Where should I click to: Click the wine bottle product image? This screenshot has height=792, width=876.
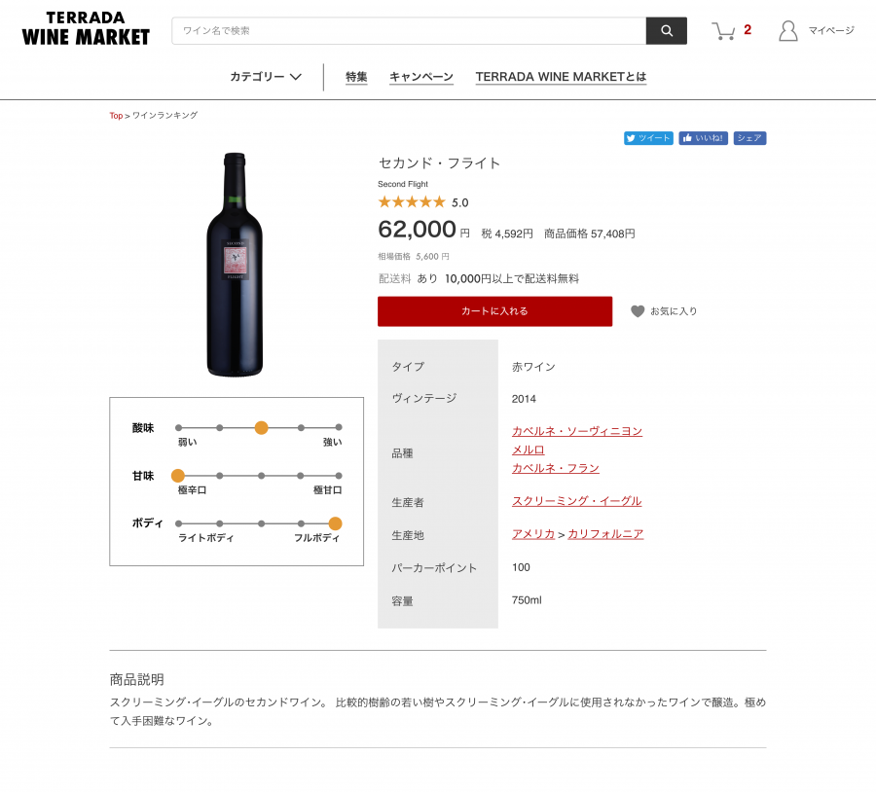tap(235, 264)
